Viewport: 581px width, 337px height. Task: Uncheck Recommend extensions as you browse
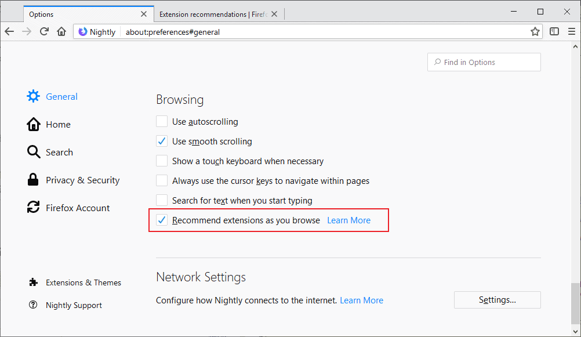tap(161, 220)
